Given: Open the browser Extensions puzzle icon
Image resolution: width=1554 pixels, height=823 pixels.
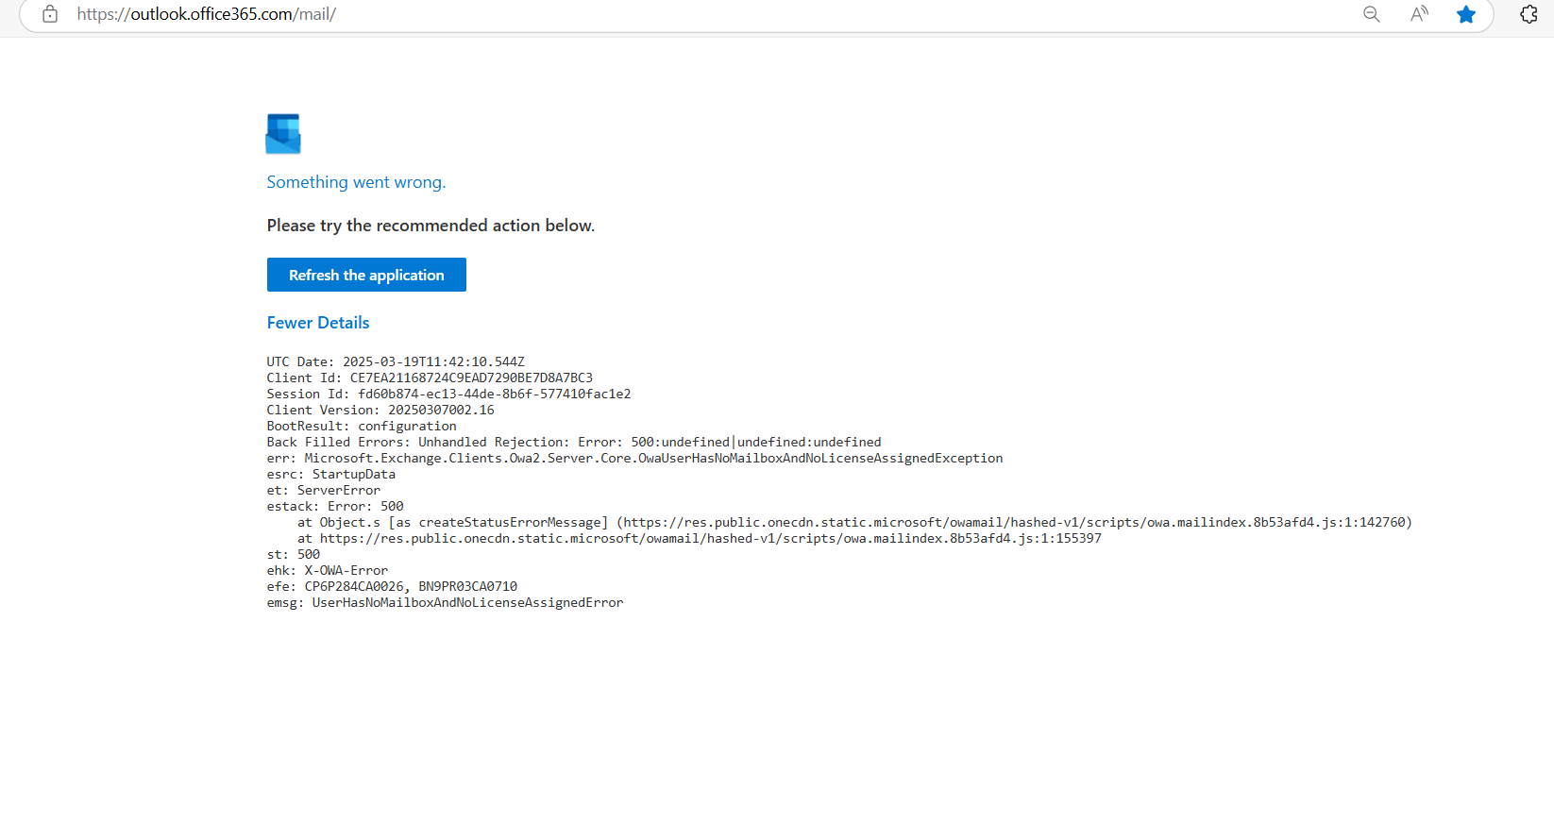Looking at the screenshot, I should click(x=1529, y=14).
